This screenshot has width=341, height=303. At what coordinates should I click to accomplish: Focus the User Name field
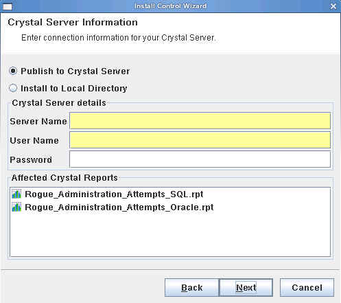[200, 140]
